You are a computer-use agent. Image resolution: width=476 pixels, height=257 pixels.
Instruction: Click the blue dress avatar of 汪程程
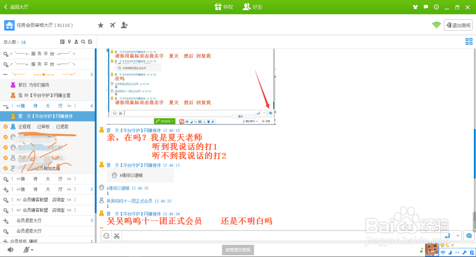point(13,126)
